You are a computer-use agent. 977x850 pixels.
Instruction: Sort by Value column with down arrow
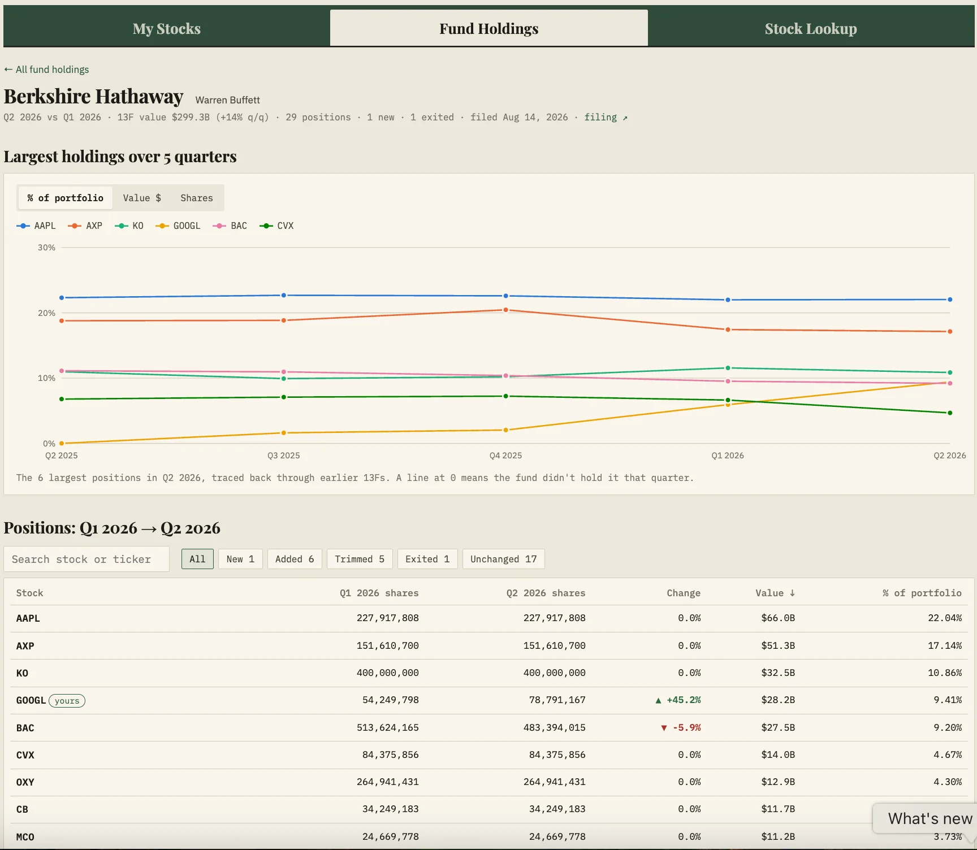pyautogui.click(x=775, y=593)
